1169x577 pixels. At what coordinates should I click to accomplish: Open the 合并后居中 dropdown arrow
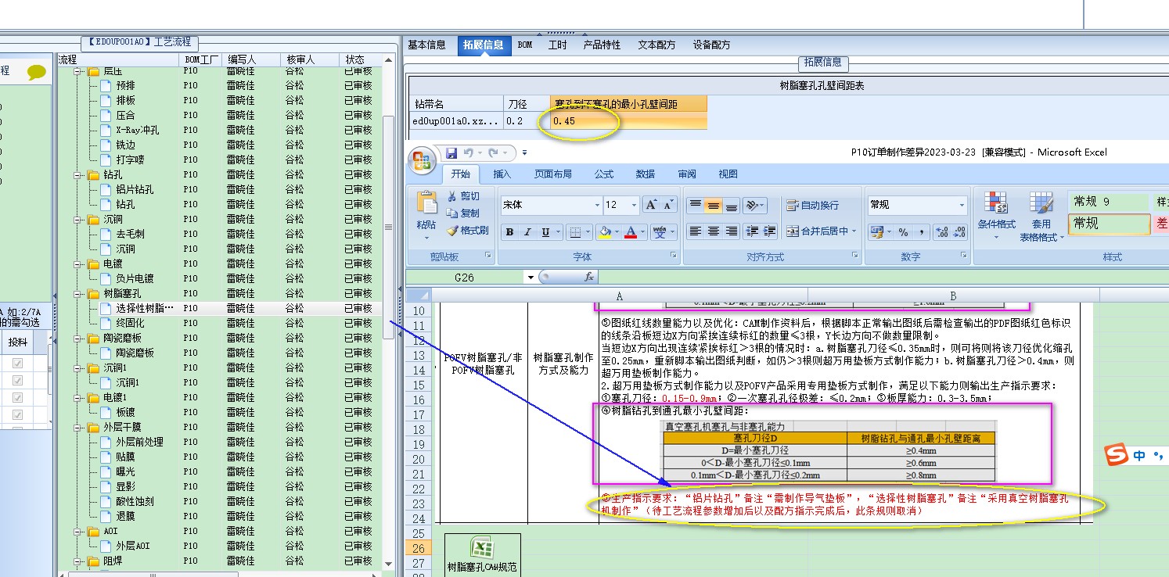point(854,231)
